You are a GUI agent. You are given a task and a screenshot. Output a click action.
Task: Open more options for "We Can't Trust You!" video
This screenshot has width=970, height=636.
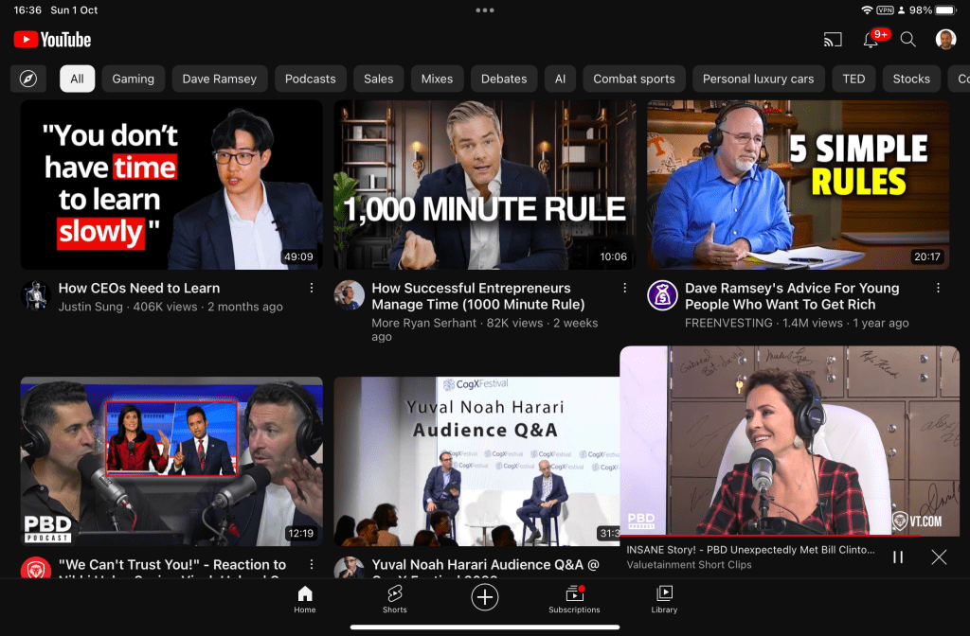click(311, 564)
